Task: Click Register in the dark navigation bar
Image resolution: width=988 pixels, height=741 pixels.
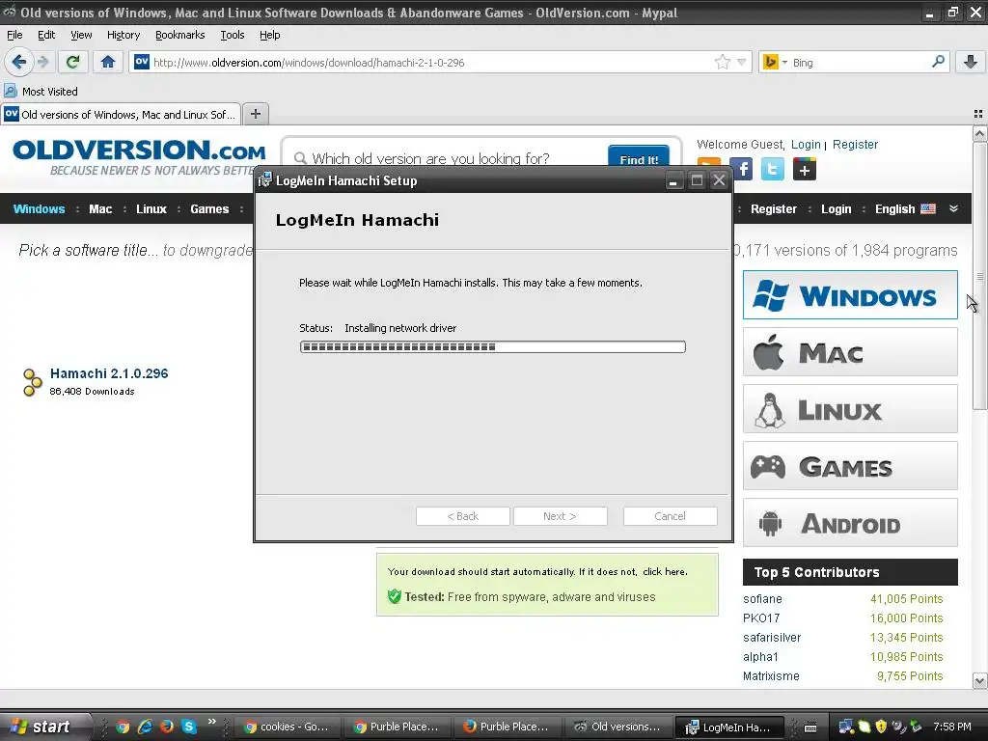Action: coord(773,209)
